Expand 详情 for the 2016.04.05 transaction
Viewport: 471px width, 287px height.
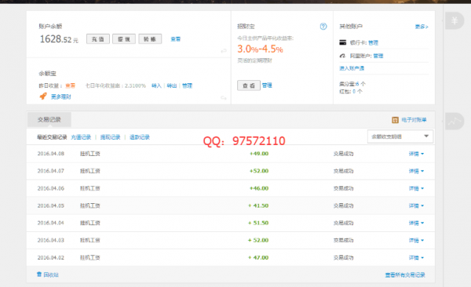coord(416,205)
